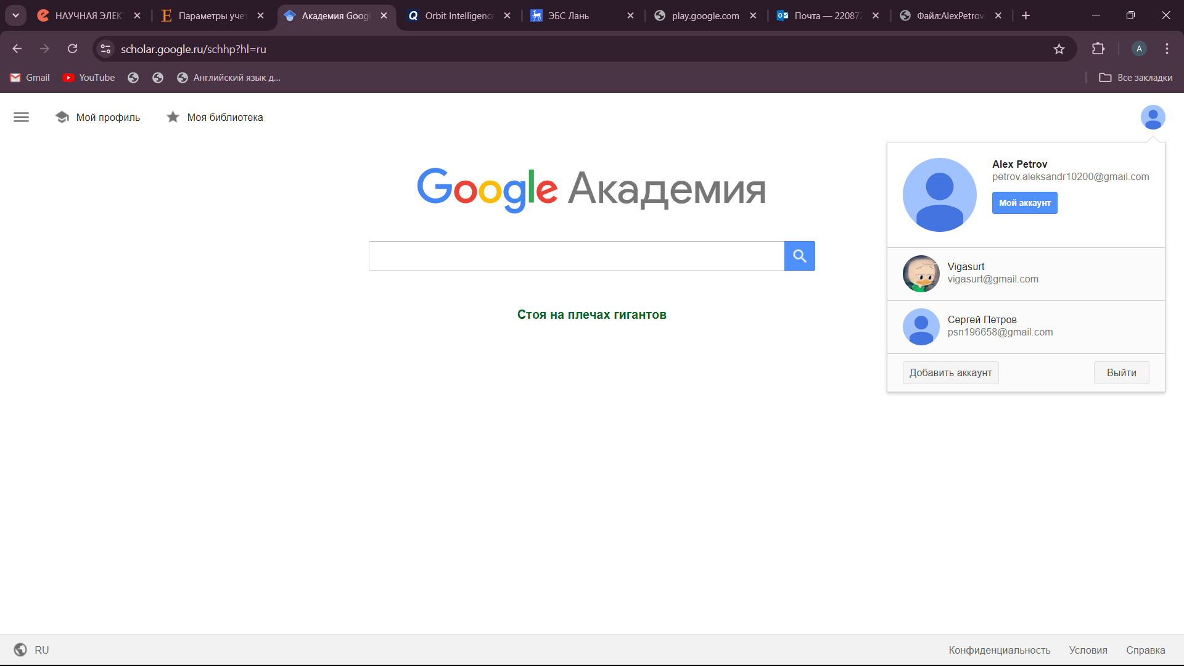Click the address bar URL
Screen dimensions: 1184x666
coord(194,49)
